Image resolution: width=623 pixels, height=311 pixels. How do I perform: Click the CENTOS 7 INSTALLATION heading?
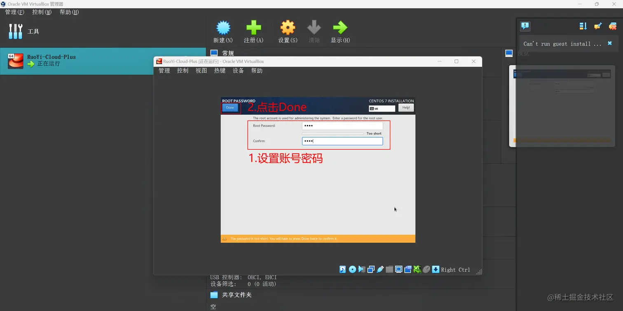pyautogui.click(x=391, y=101)
